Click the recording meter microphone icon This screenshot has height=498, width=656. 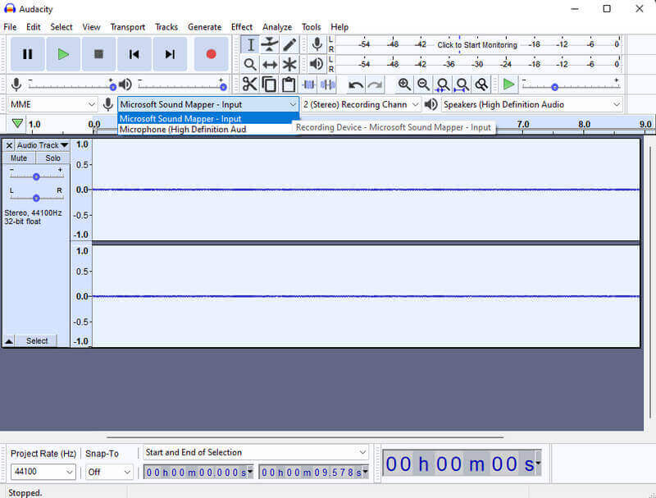[x=317, y=44]
